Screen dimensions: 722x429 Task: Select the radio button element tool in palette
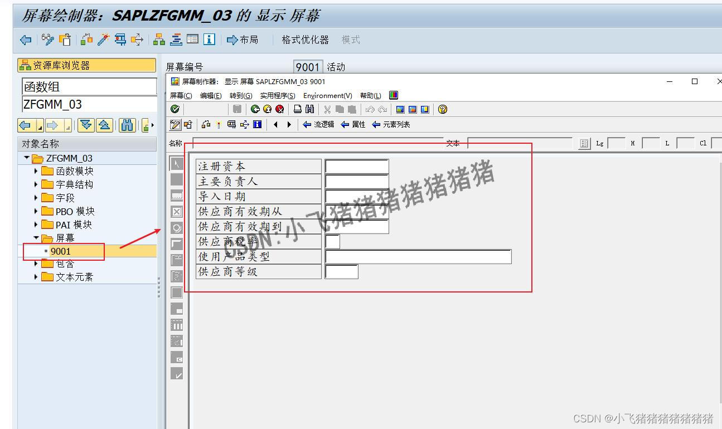[x=176, y=228]
